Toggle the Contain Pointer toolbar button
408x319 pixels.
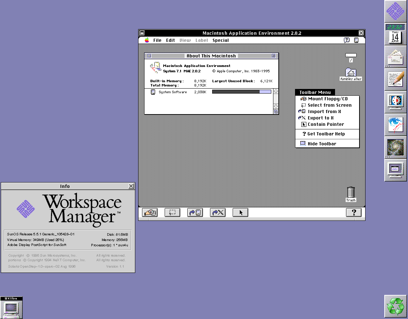(240, 213)
